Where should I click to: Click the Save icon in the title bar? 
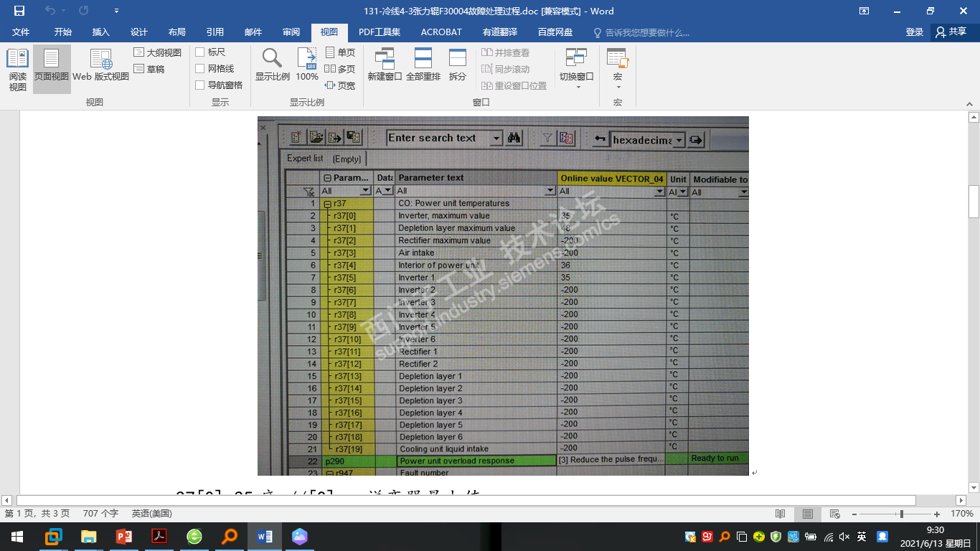coord(19,11)
